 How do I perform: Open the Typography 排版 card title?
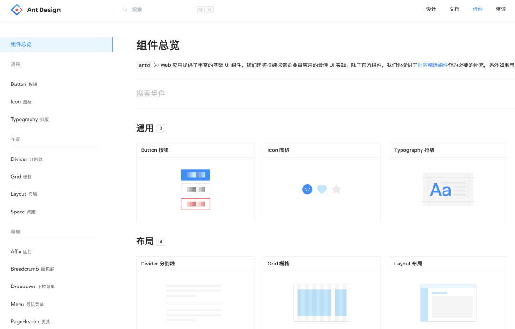tap(414, 150)
